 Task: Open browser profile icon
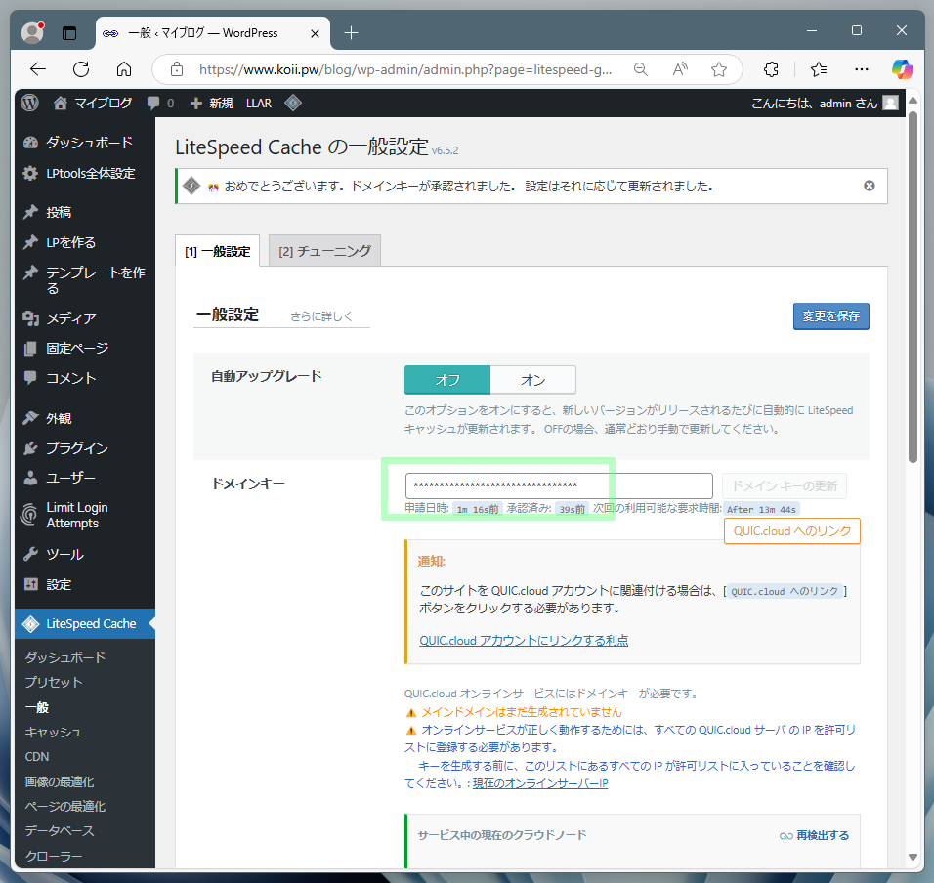coord(33,33)
